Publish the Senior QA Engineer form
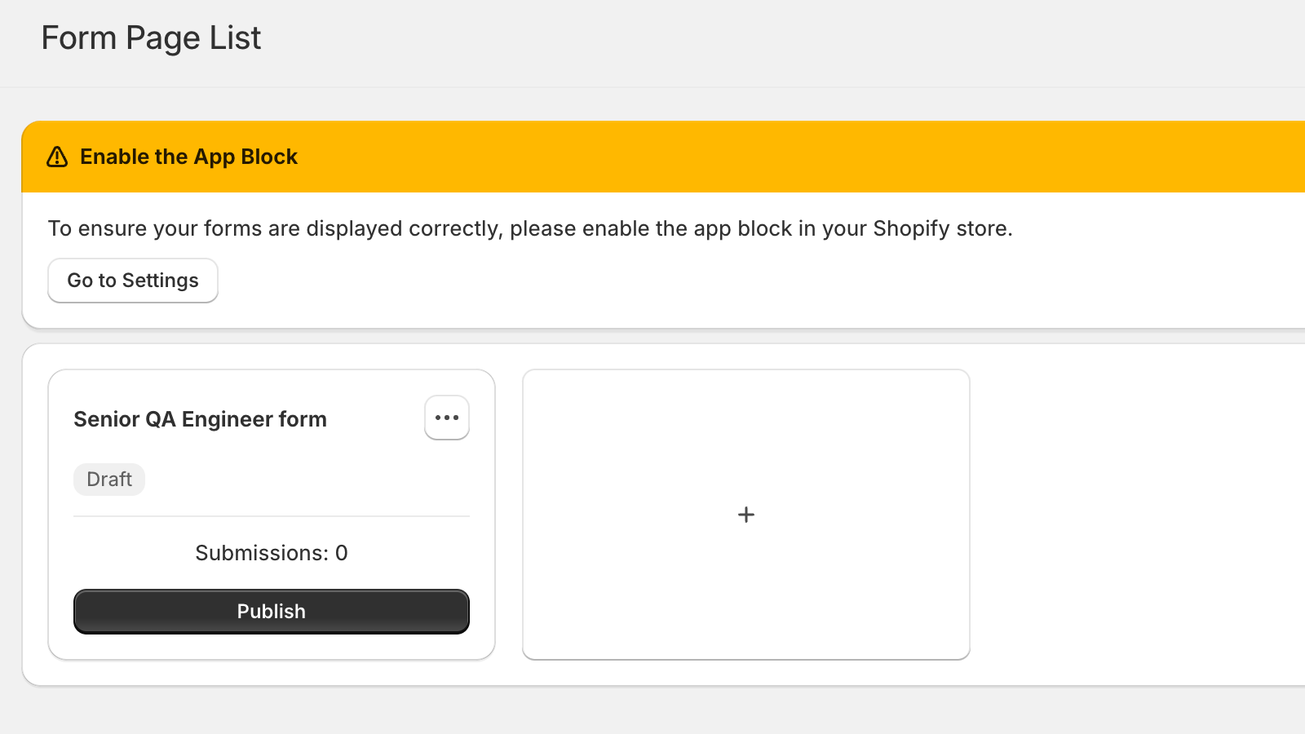 point(272,612)
